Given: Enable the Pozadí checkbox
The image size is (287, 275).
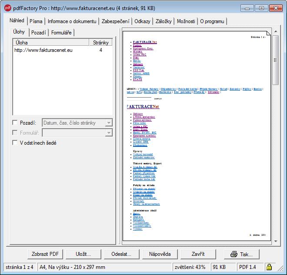Looking at the screenshot, I should click(15, 122).
